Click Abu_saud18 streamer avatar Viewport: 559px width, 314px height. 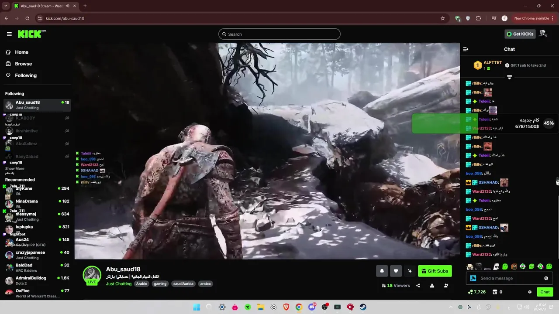(92, 275)
